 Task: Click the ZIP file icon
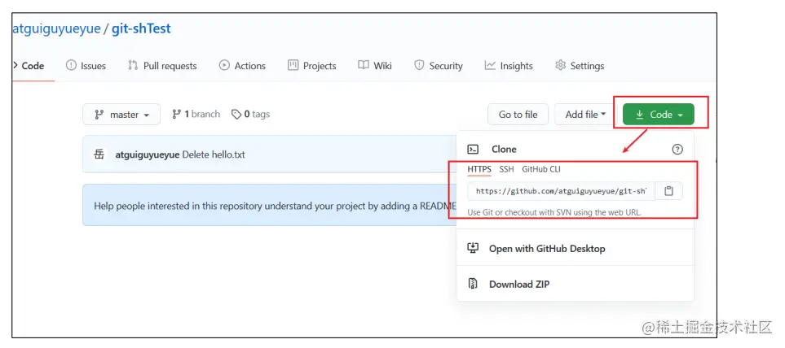pyautogui.click(x=473, y=284)
